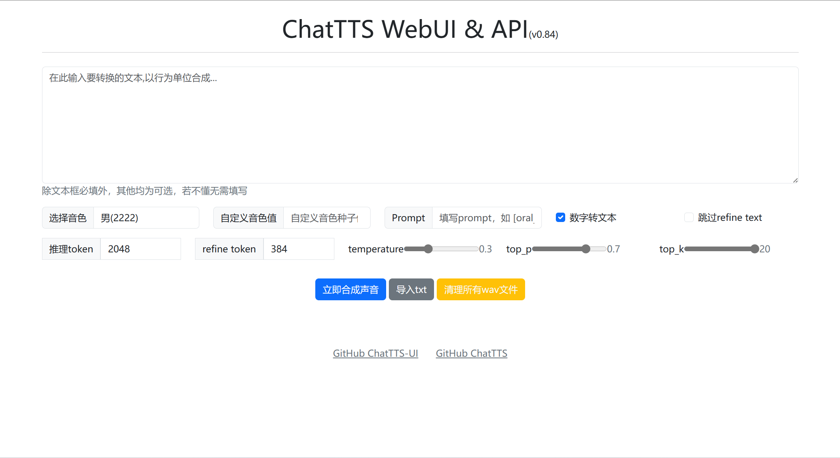Click the (v0.84) version text
Viewport: 840px width, 458px height.
tap(543, 34)
